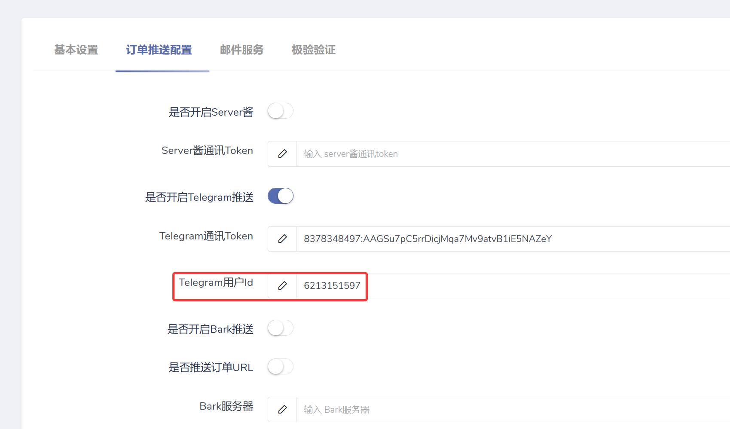Focus the Bark服务器 input box
Screen dimensions: 730x429
(513, 409)
